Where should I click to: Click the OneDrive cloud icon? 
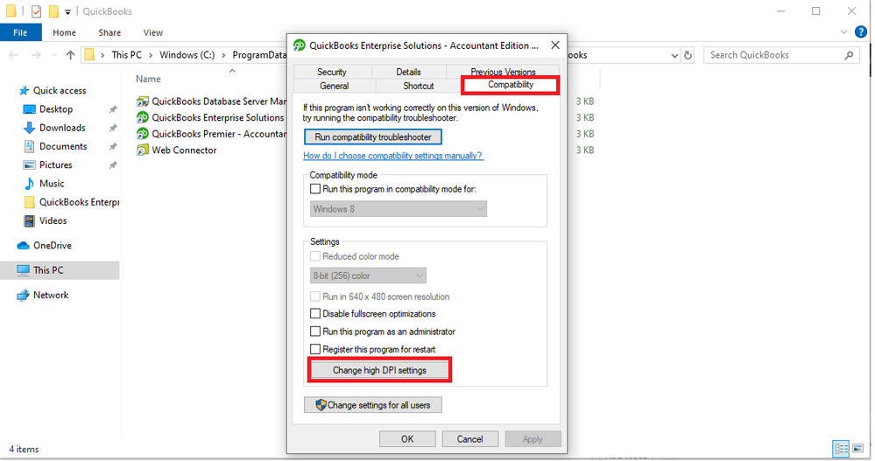click(x=23, y=245)
